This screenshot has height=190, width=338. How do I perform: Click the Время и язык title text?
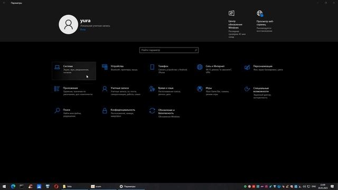point(166,88)
